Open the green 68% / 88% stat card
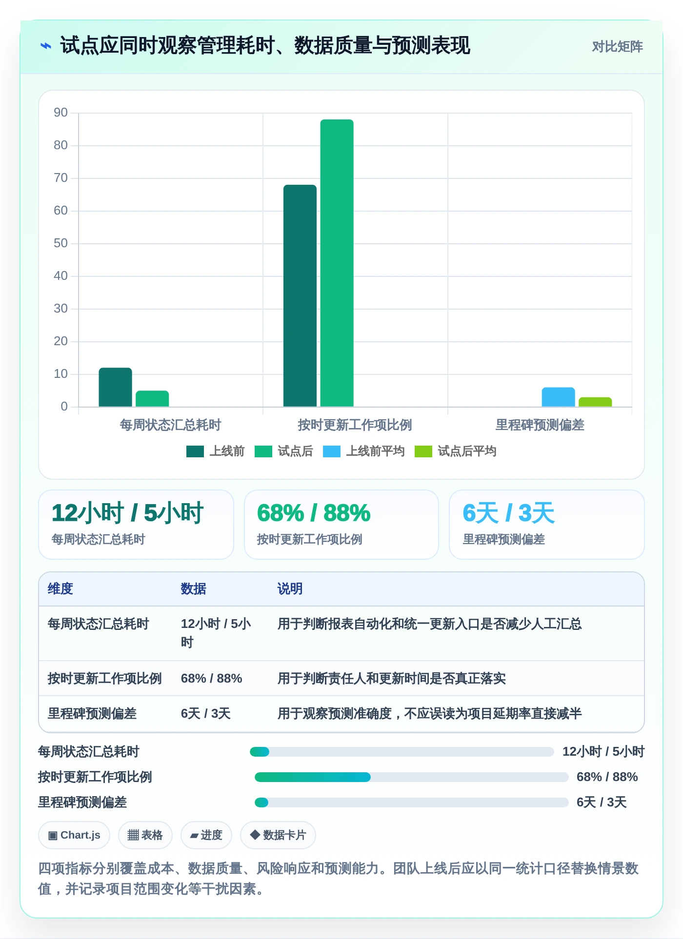 click(341, 525)
